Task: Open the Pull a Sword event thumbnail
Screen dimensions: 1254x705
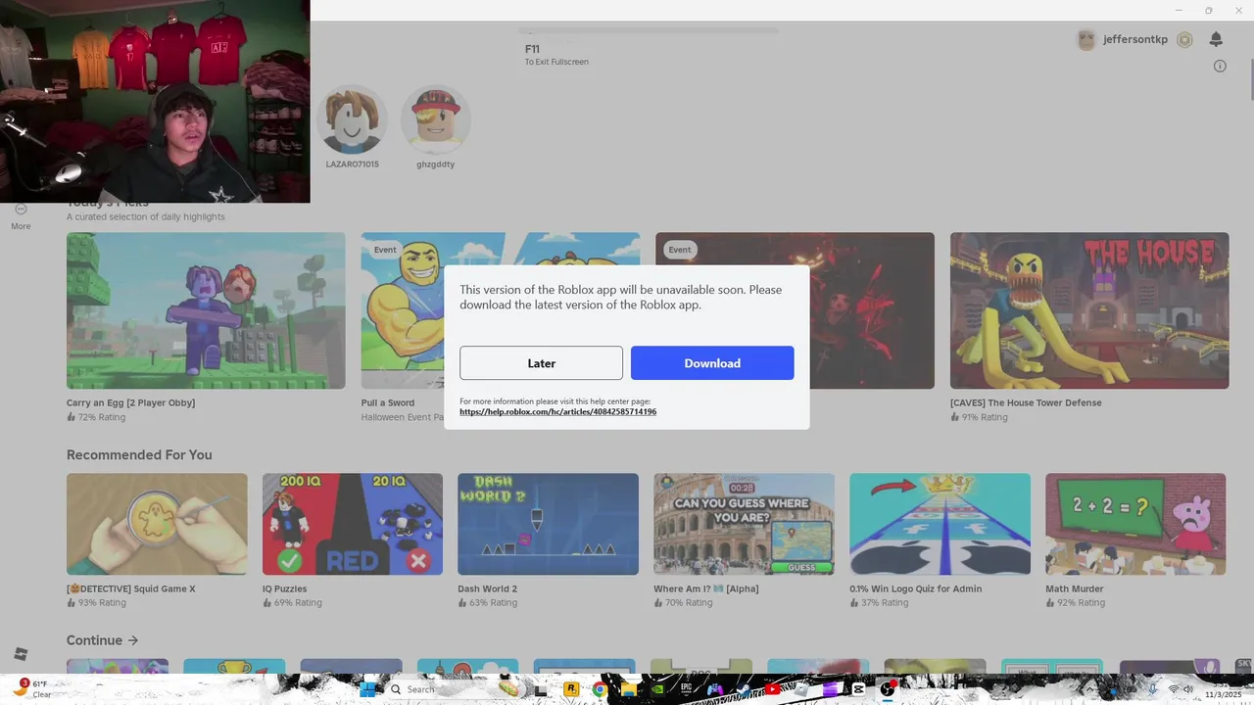Action: click(x=403, y=310)
